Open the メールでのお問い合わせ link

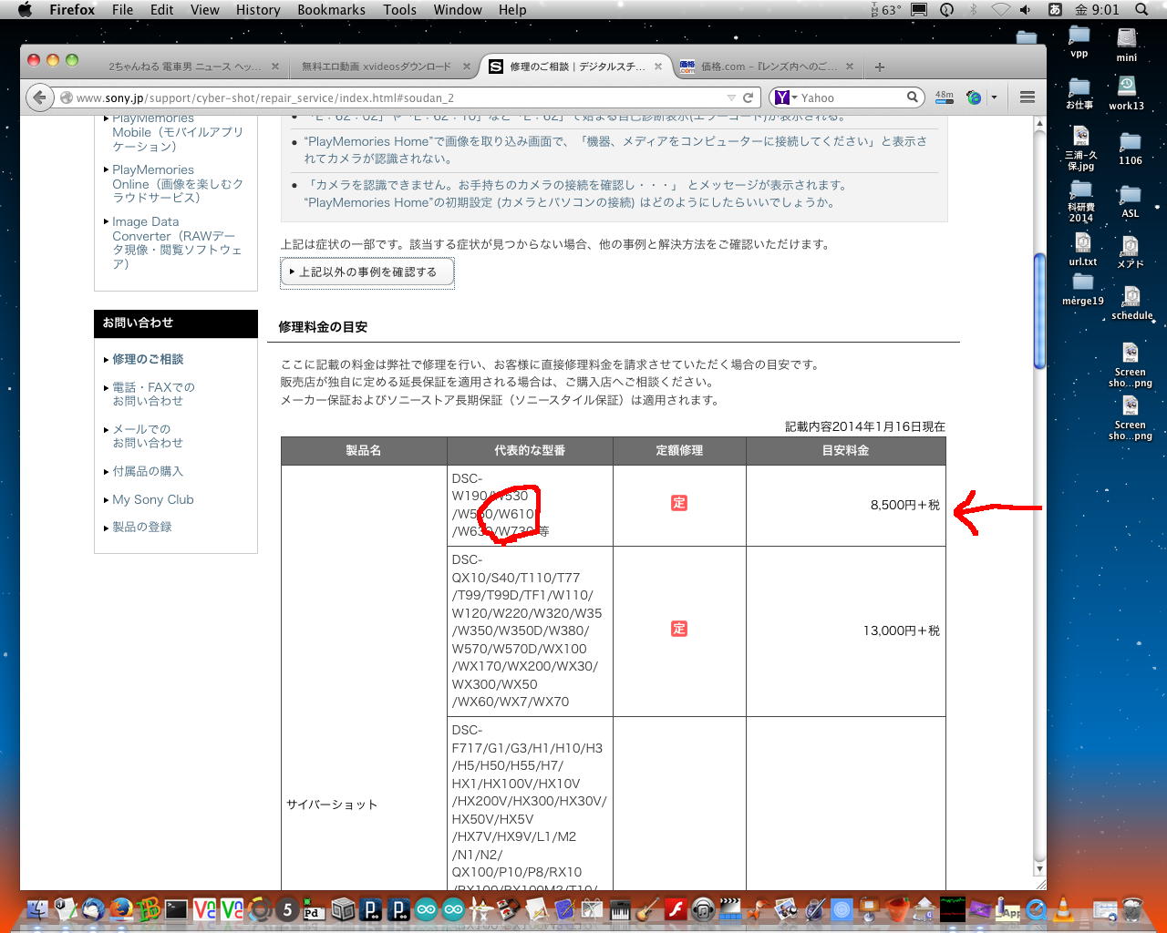[148, 436]
